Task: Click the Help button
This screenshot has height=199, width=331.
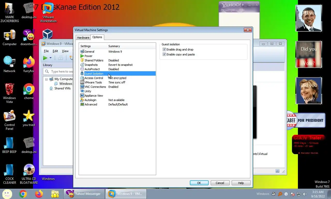Action: (241, 183)
